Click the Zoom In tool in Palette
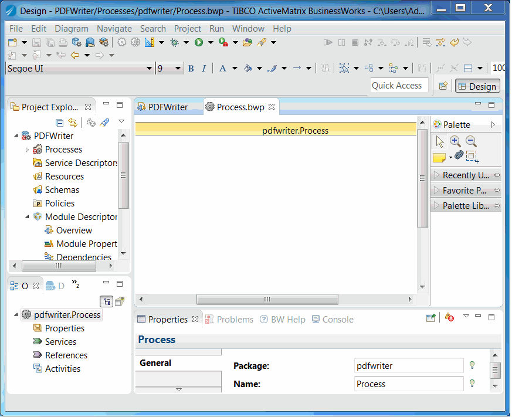The width and height of the screenshot is (512, 417). [455, 141]
